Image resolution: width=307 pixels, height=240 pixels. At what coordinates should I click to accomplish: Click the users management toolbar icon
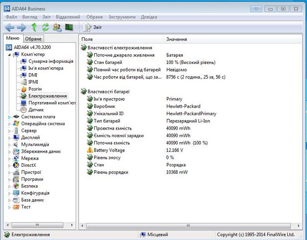pos(57,27)
